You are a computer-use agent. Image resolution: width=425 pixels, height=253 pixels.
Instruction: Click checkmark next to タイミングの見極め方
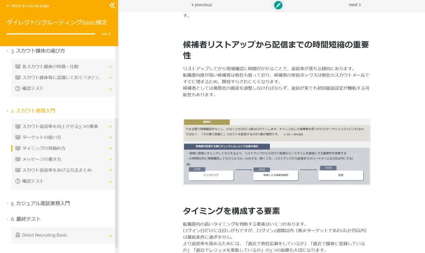pyautogui.click(x=110, y=149)
